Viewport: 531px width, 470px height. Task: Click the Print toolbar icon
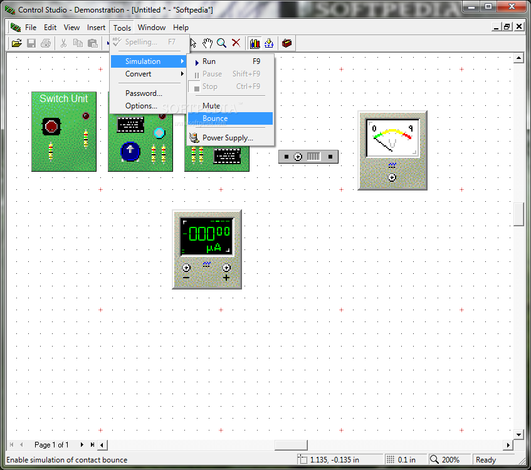[46, 43]
